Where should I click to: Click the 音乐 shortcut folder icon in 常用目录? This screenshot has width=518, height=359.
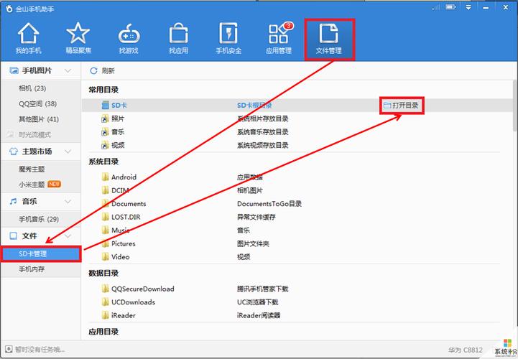tap(105, 132)
